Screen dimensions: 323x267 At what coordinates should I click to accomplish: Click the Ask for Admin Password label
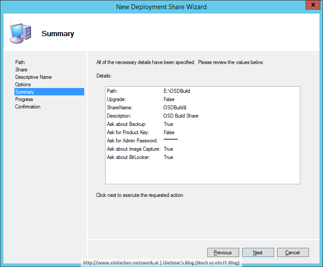(132, 141)
